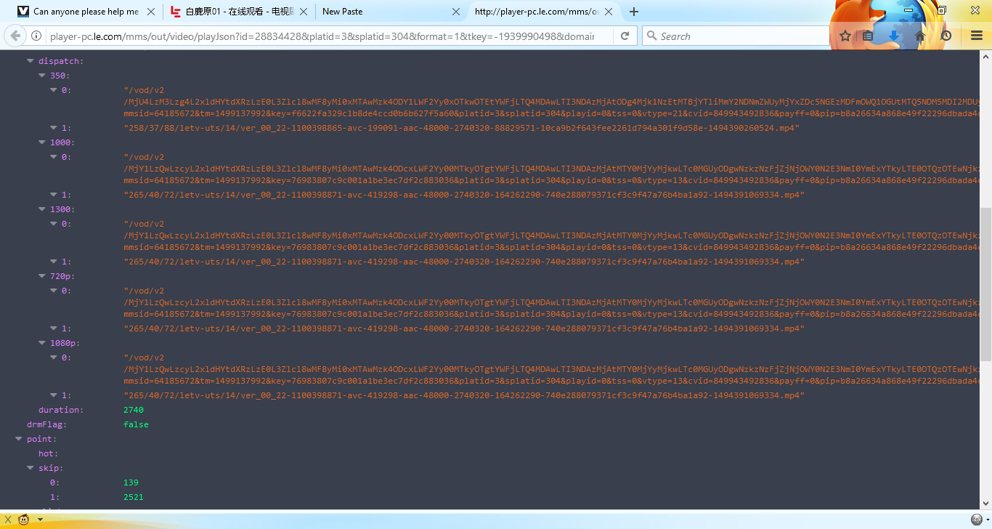Collapse the 1 entry under 350

coord(54,128)
